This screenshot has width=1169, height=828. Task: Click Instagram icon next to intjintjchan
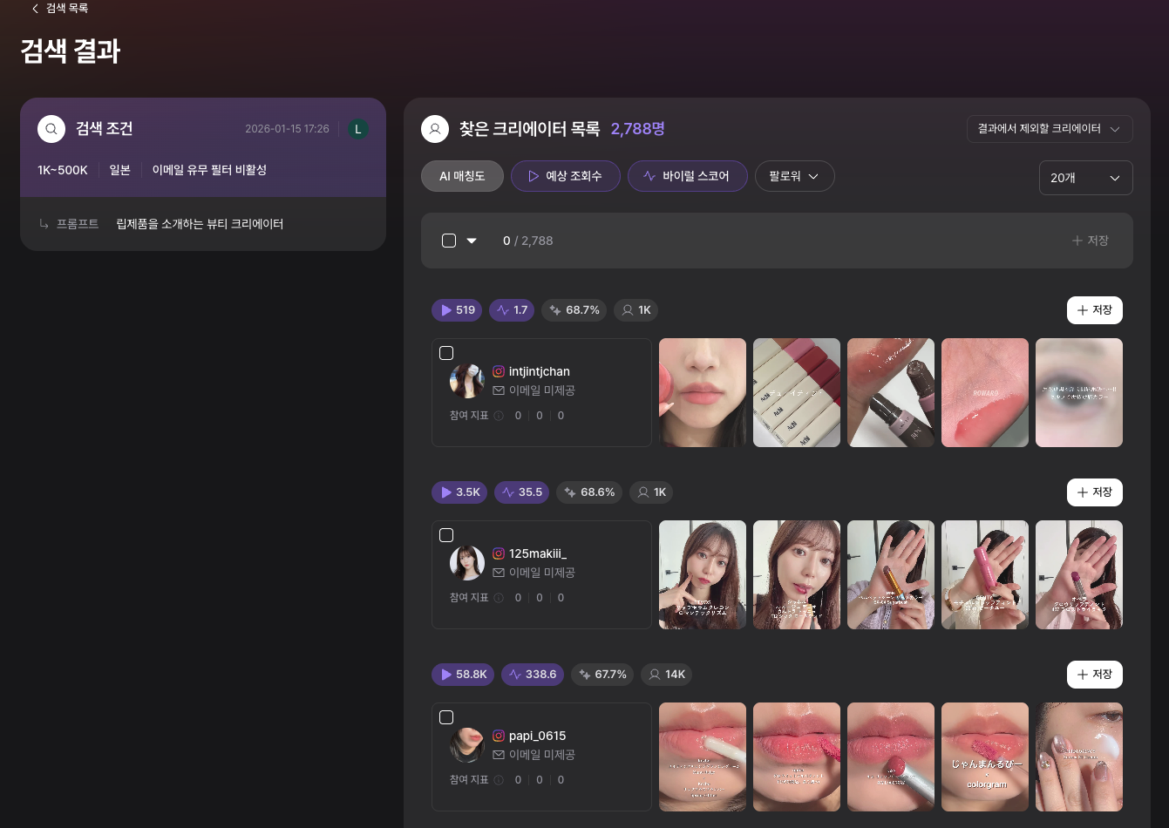(499, 371)
